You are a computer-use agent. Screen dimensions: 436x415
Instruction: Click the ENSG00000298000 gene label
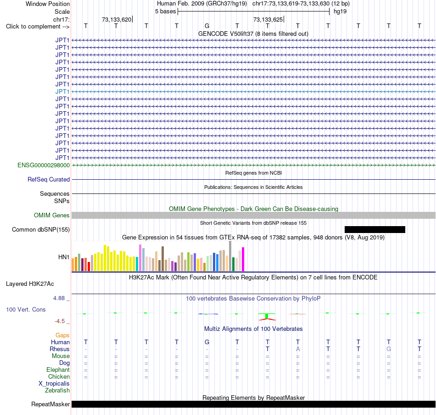44,165
